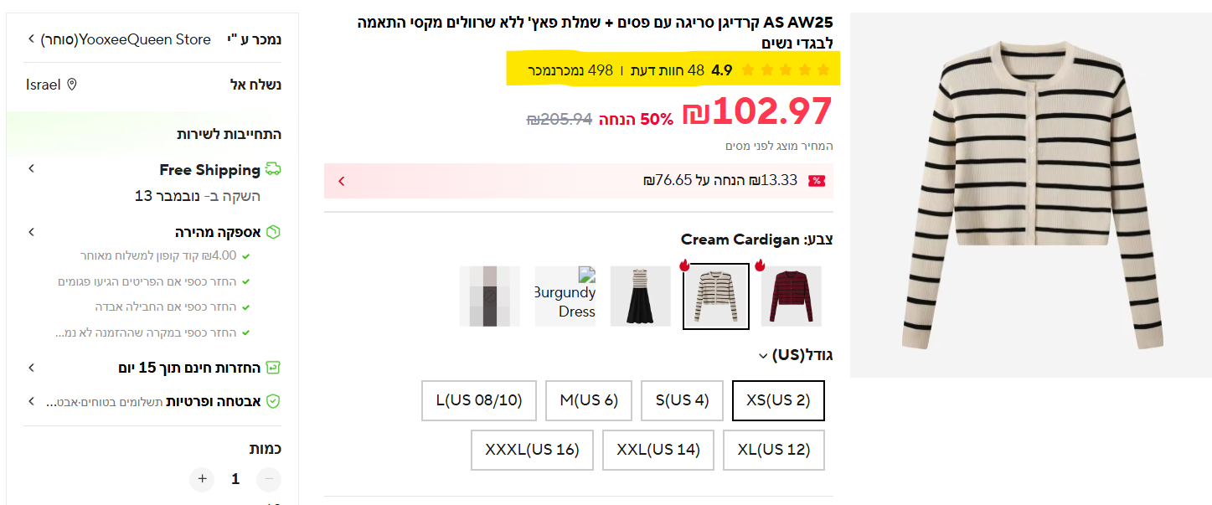This screenshot has height=505, width=1212.
Task: Increase quantity with the plus button
Action: coord(202,479)
